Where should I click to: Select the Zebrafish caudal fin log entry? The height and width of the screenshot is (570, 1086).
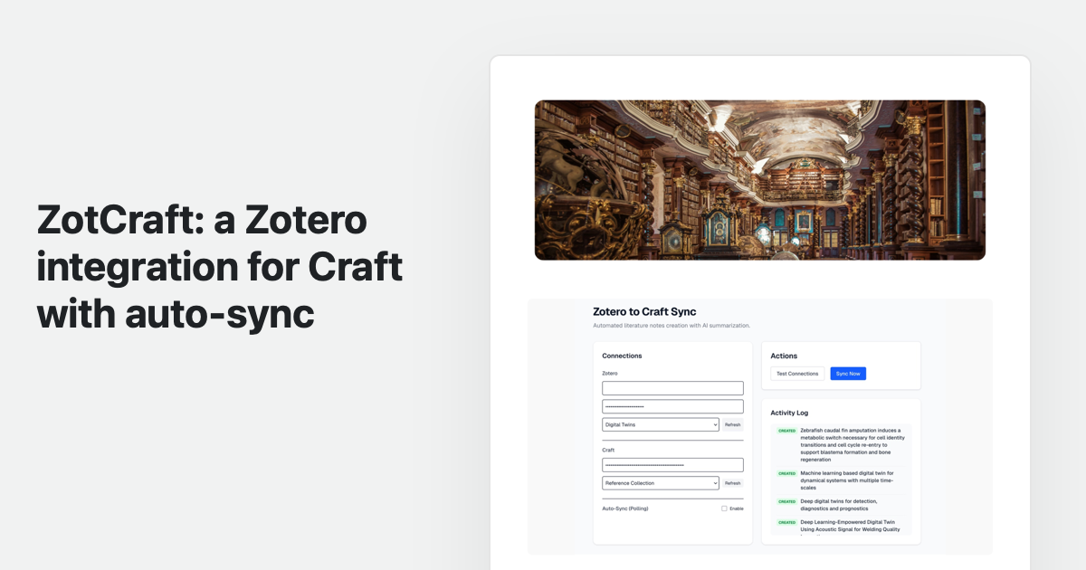coord(852,445)
